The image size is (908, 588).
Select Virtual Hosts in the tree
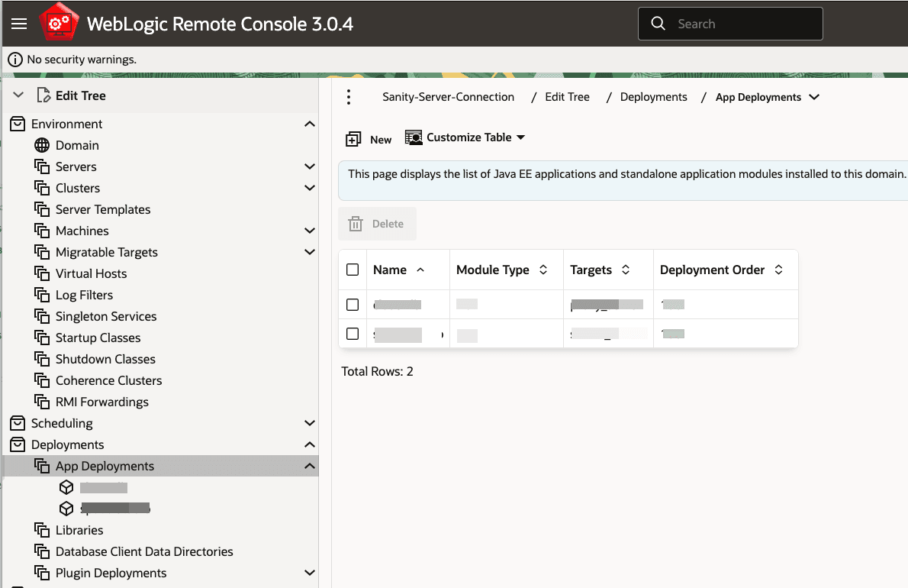91,274
